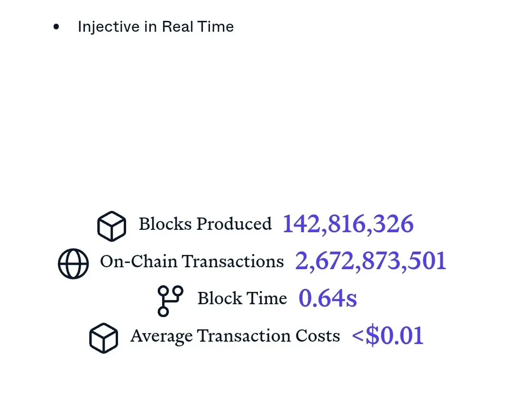Click the Blocks Produced label

[205, 224]
